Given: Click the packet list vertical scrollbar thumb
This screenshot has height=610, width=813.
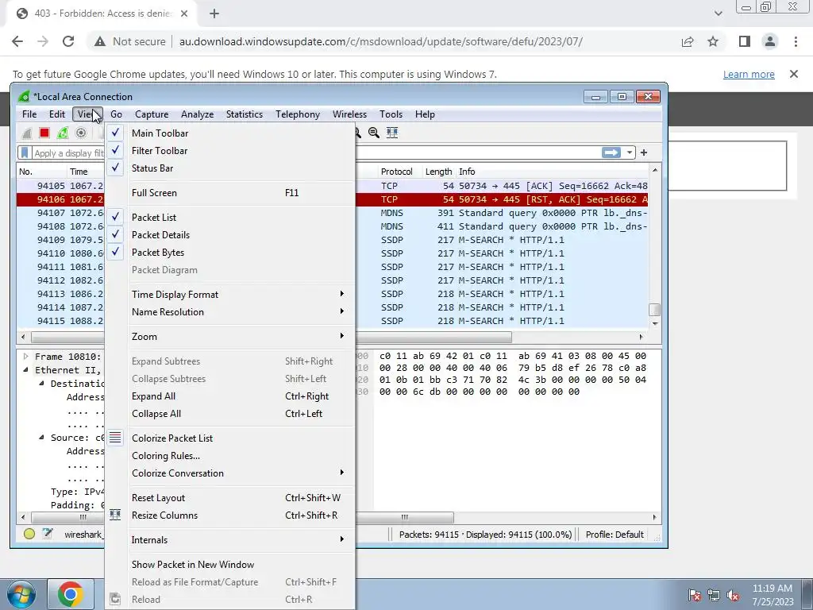Looking at the screenshot, I should point(655,310).
